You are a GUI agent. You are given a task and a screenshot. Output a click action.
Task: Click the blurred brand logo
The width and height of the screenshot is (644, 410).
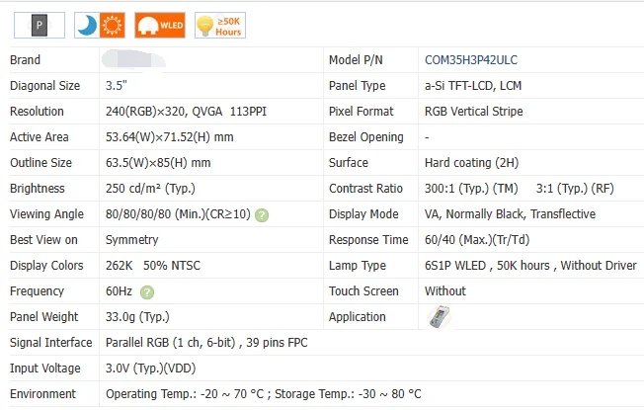pyautogui.click(x=133, y=59)
